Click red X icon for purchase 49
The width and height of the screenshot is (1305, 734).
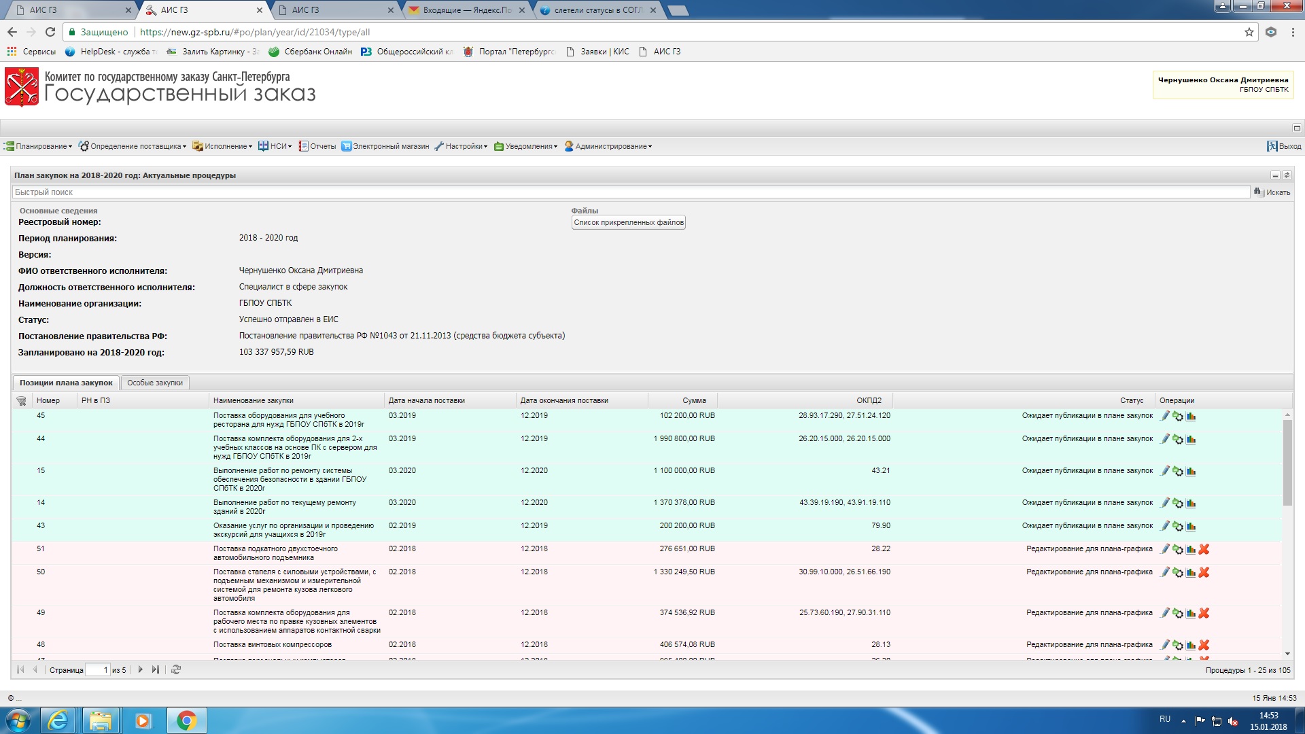(x=1204, y=613)
